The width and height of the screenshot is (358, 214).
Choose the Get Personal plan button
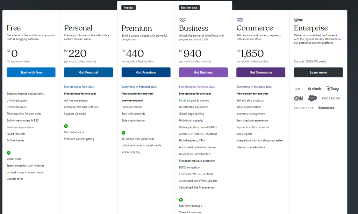(x=88, y=72)
